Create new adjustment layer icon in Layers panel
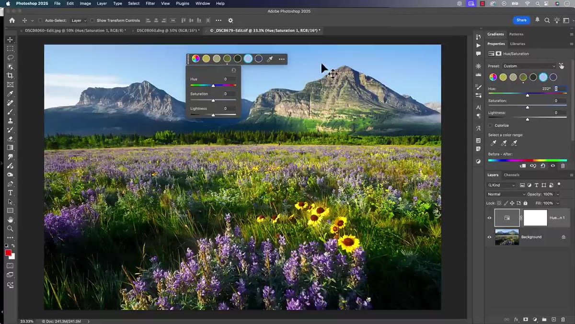The image size is (575, 324). click(535, 319)
